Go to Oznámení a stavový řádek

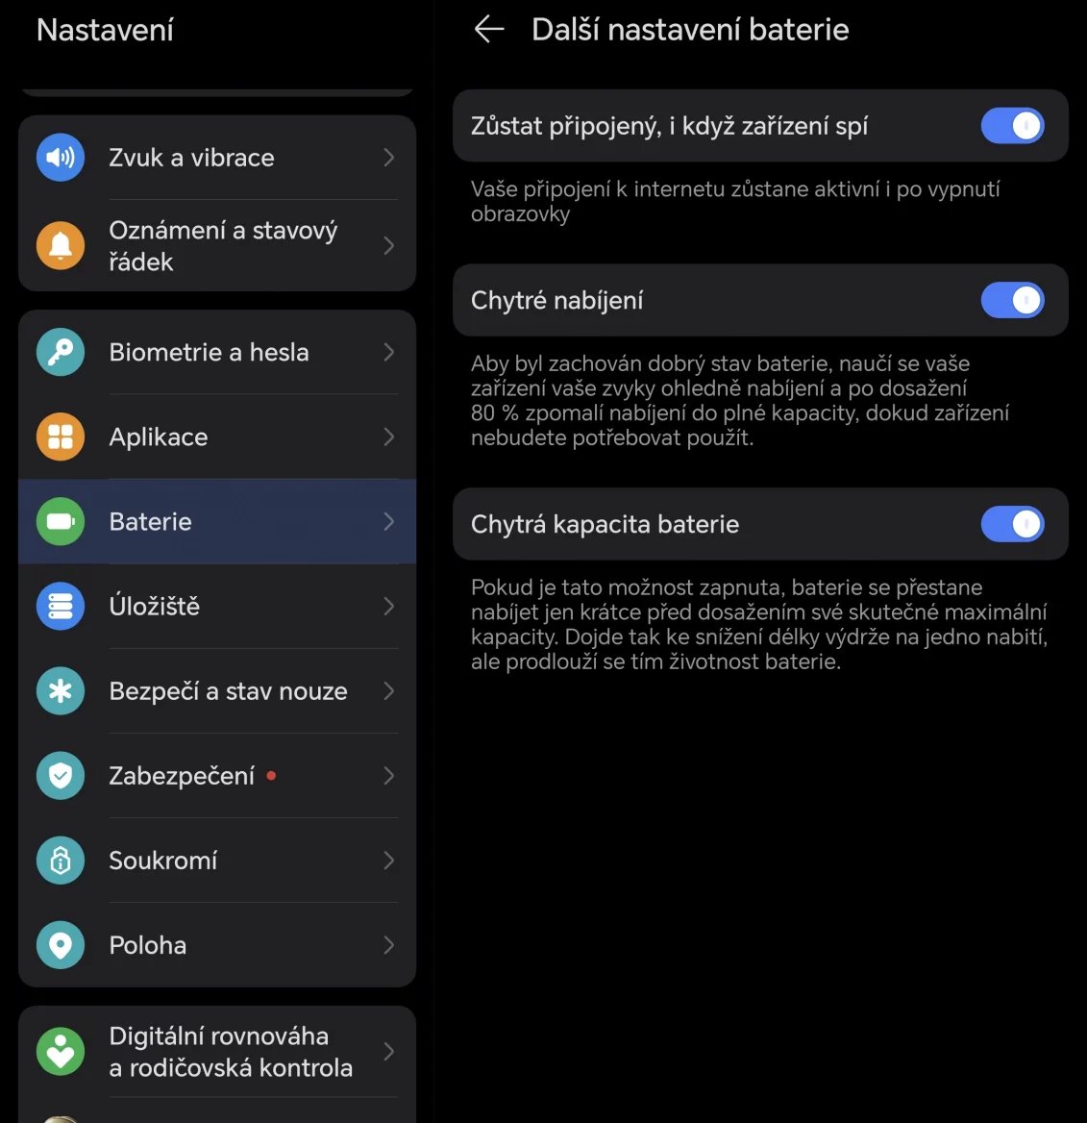(x=217, y=246)
